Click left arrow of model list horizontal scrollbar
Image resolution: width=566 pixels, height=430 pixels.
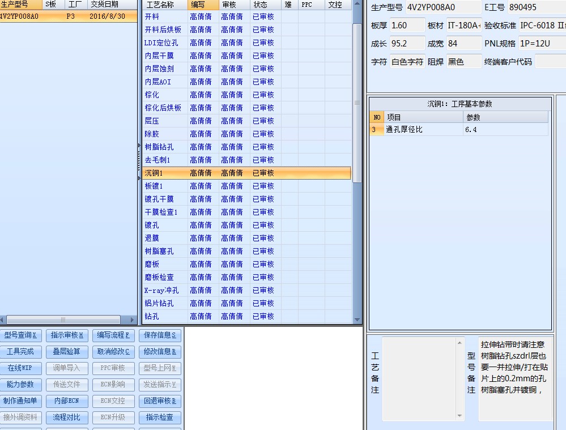2,320
